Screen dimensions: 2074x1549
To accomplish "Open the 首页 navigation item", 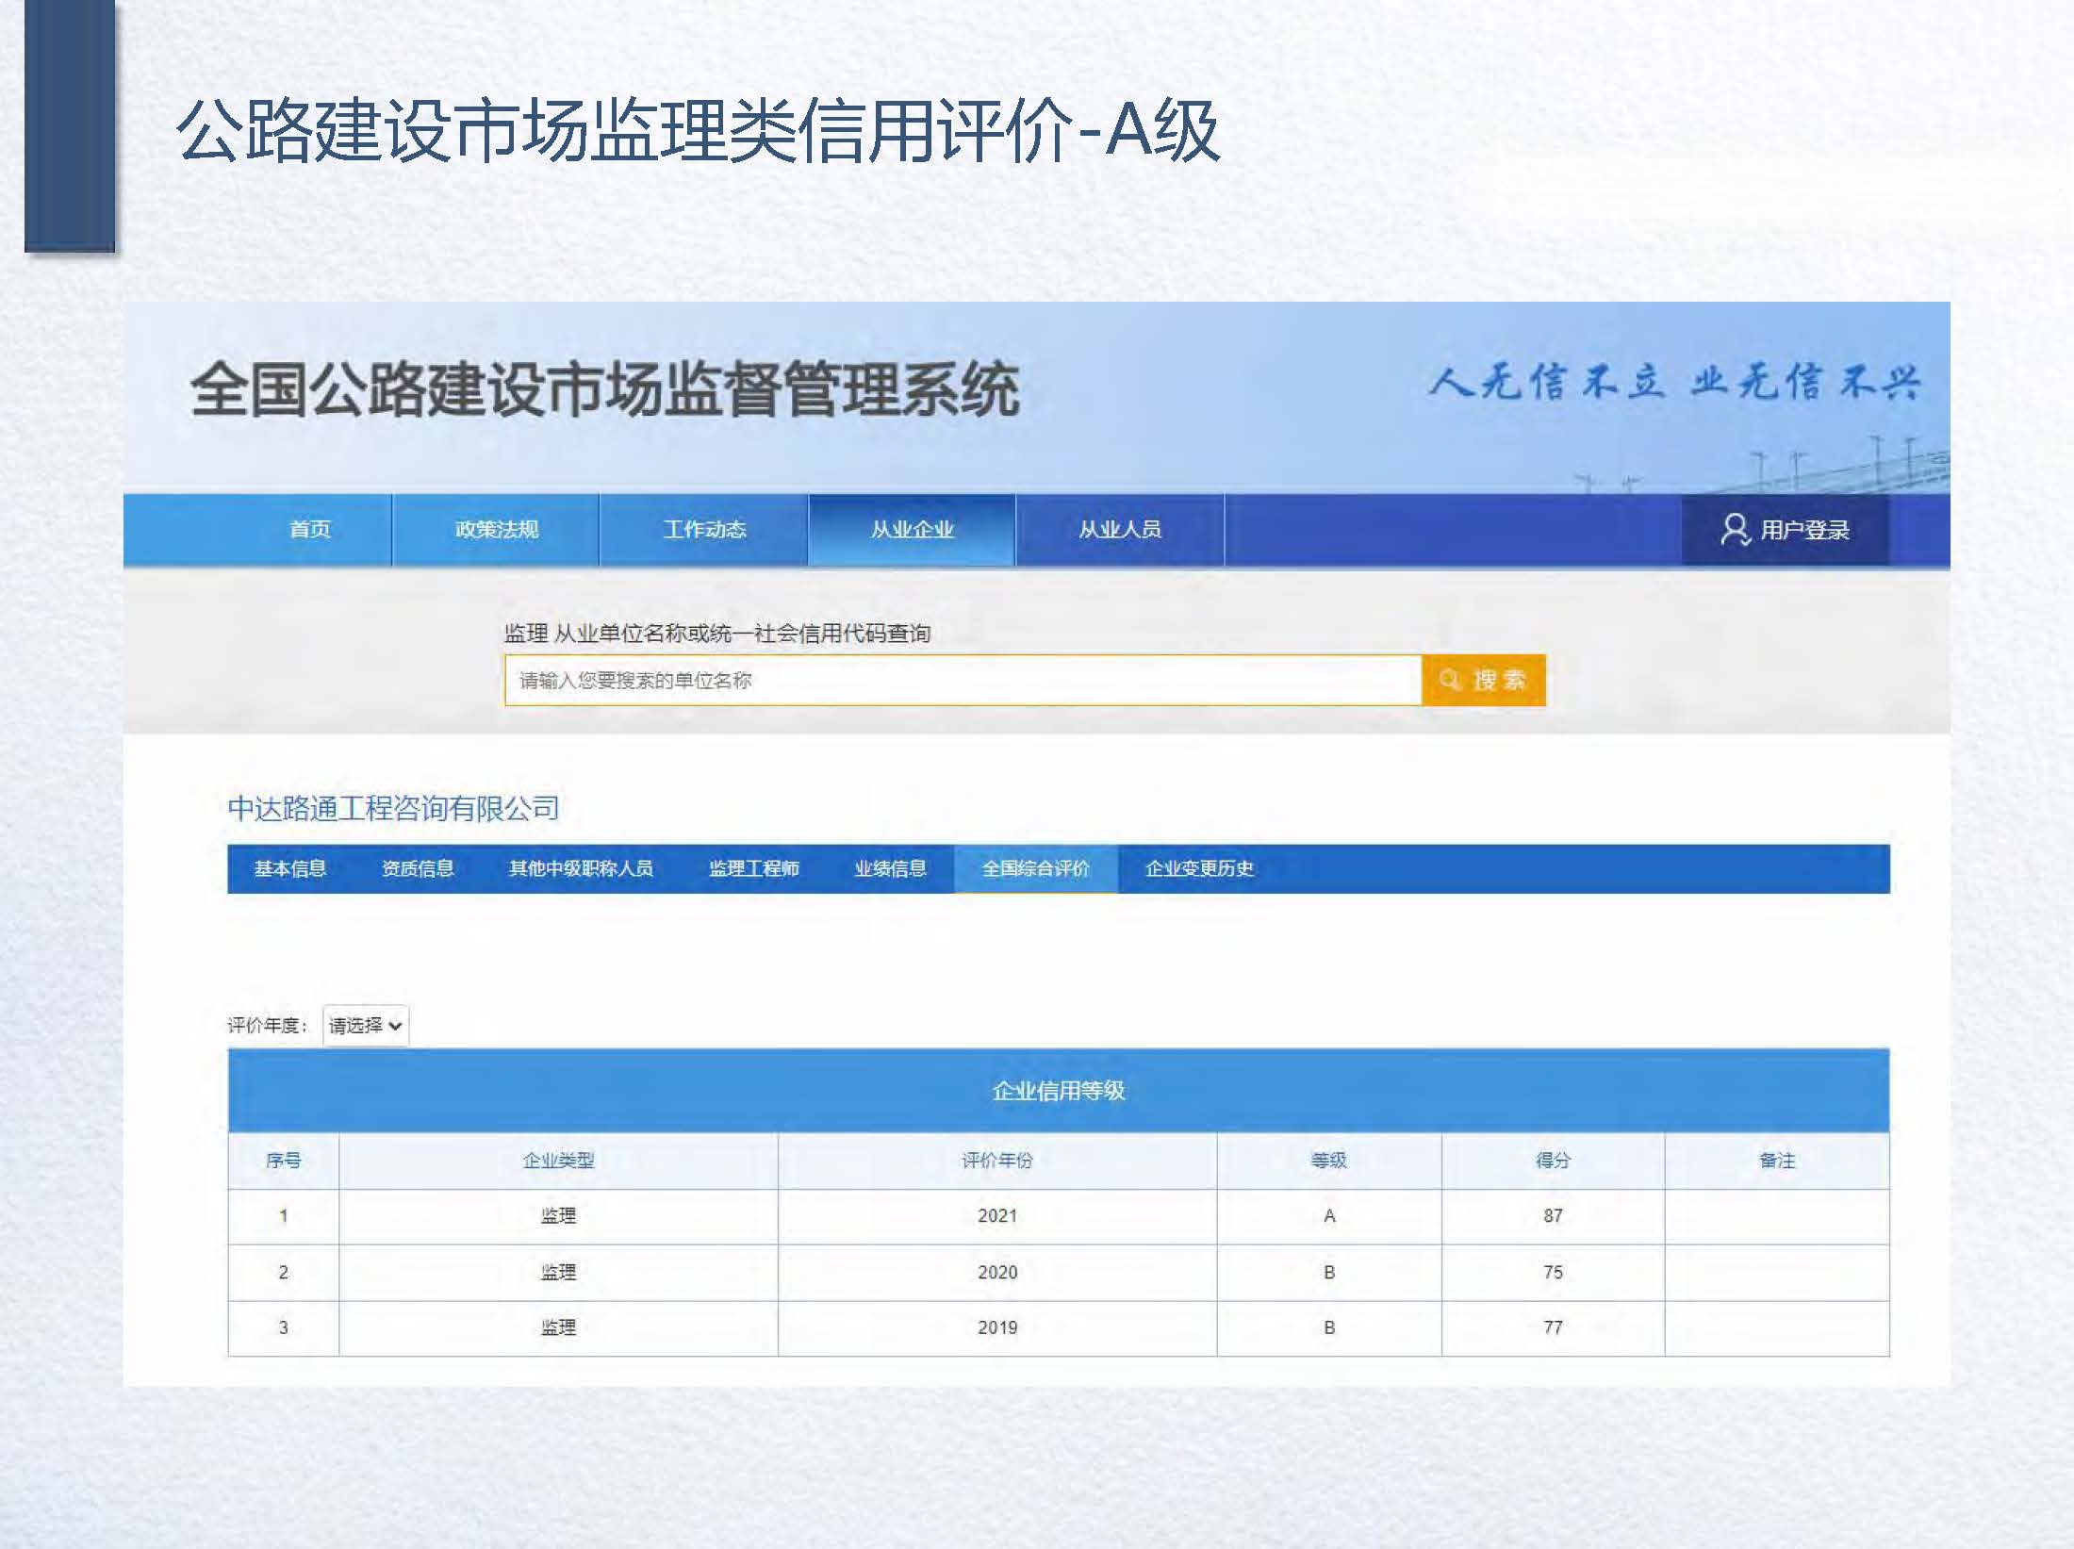I will (310, 530).
